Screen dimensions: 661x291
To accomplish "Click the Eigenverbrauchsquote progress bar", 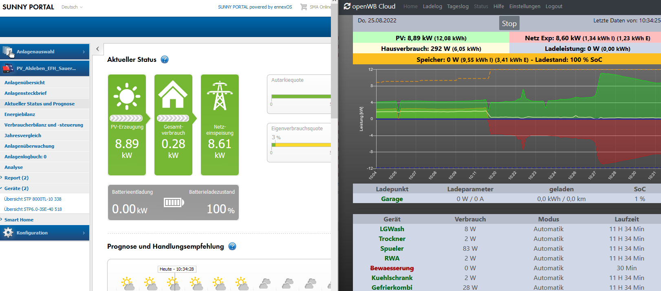I will (301, 144).
